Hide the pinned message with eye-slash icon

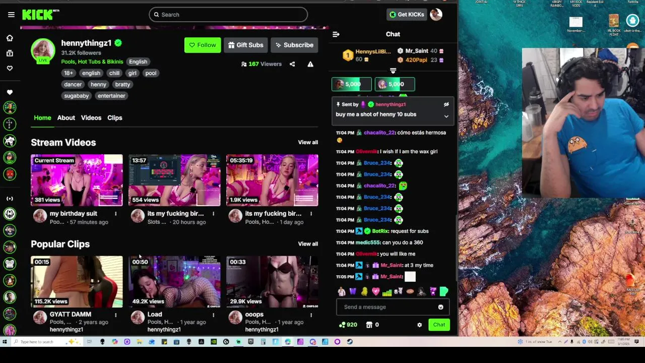point(446,104)
